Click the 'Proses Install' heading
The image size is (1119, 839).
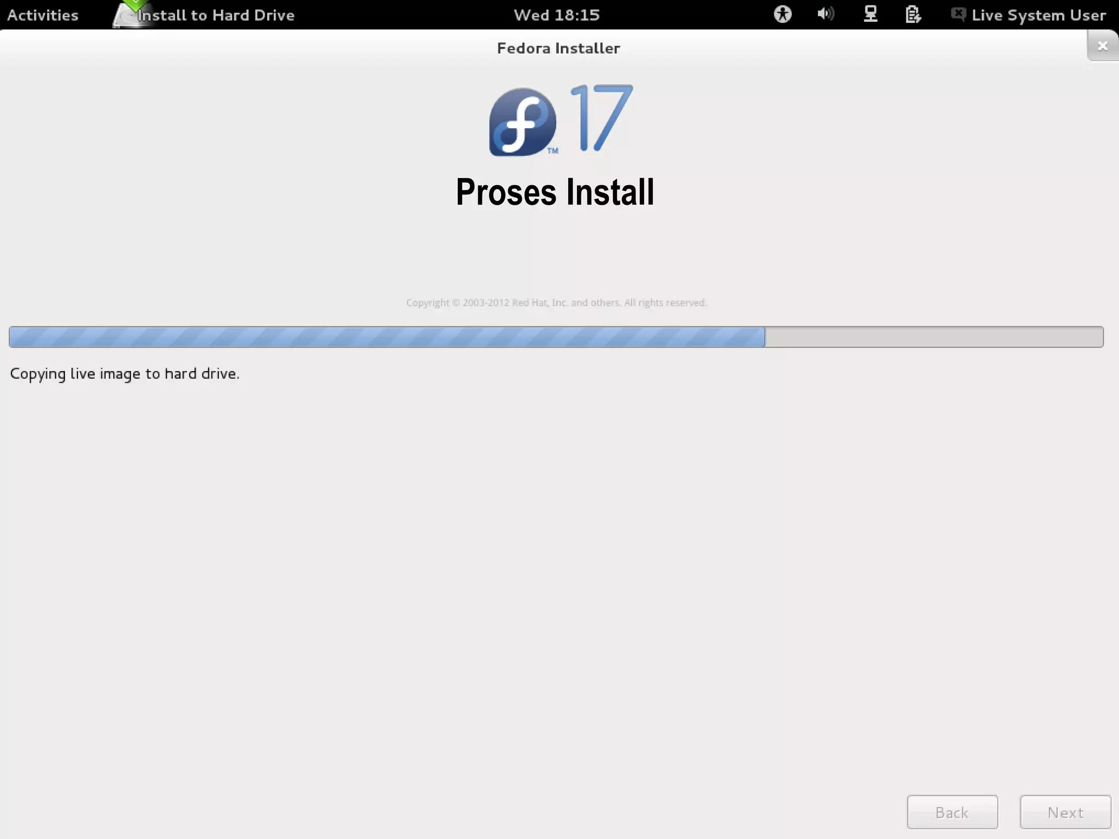pyautogui.click(x=555, y=192)
